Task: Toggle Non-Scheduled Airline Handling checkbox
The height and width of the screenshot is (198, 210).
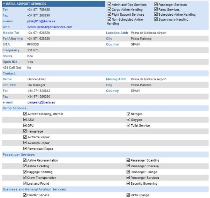Action: [x=109, y=19]
